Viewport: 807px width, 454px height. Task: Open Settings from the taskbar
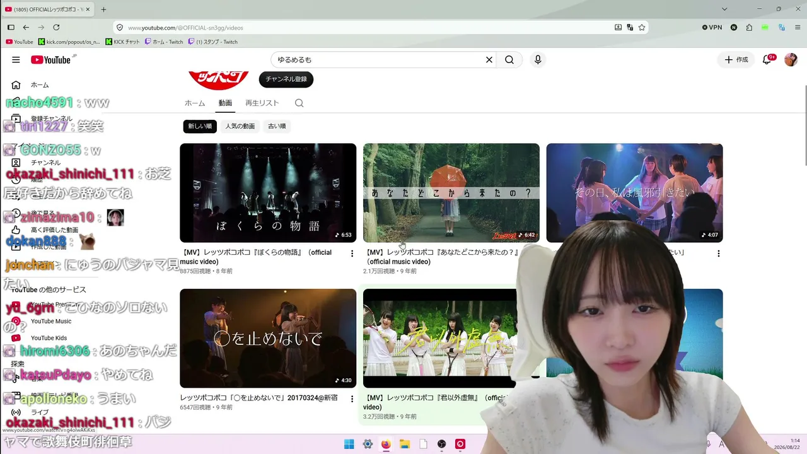click(x=368, y=444)
